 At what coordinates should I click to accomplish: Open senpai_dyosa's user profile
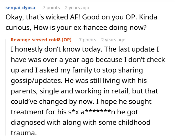[20, 8]
